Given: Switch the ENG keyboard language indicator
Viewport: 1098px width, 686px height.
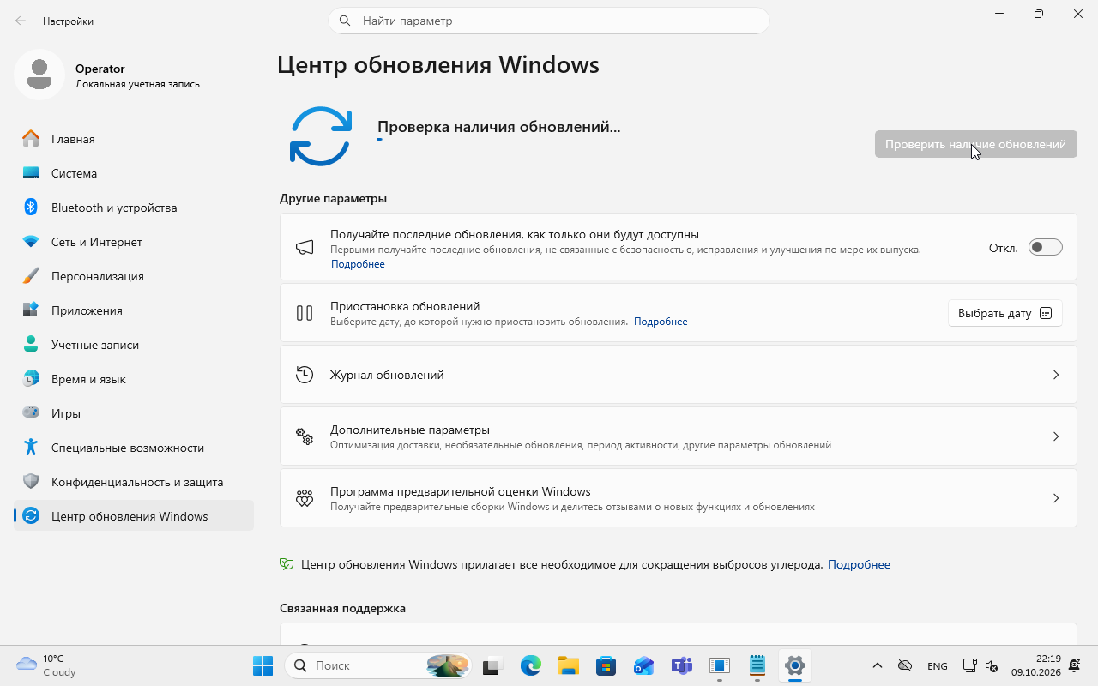Looking at the screenshot, I should (938, 666).
